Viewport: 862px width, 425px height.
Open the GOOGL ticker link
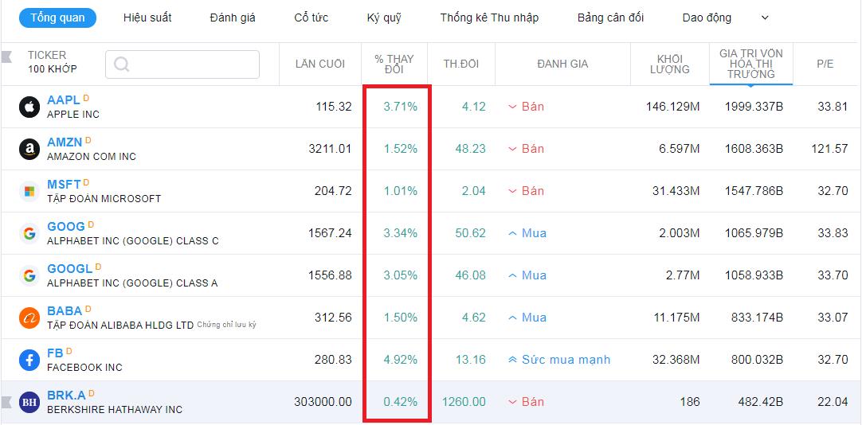tap(70, 268)
